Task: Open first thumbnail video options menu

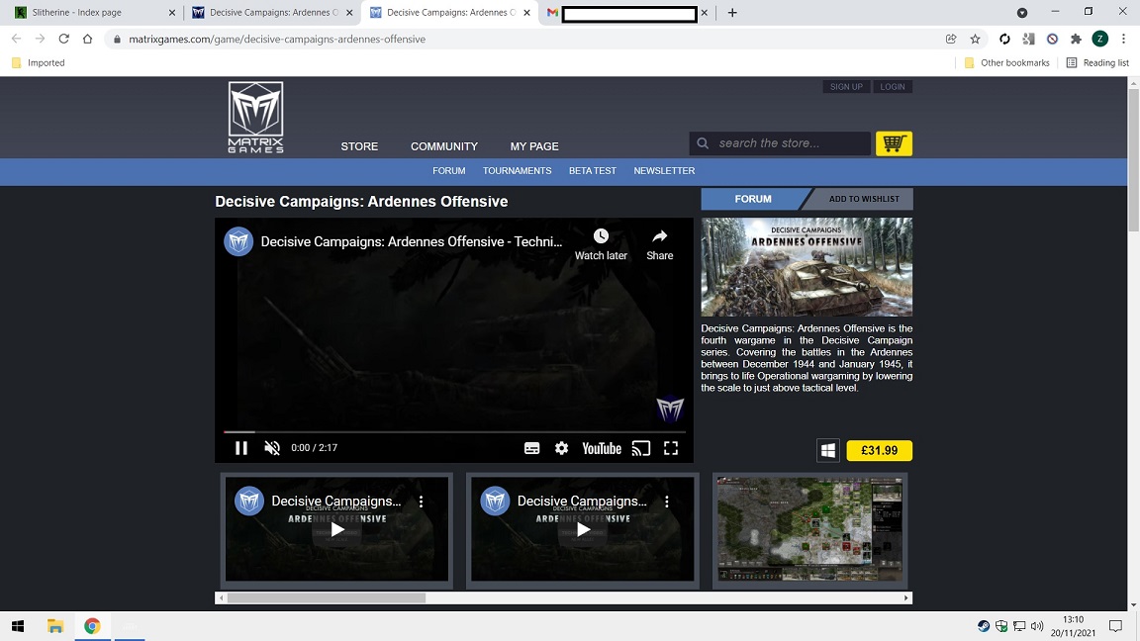Action: tap(421, 502)
